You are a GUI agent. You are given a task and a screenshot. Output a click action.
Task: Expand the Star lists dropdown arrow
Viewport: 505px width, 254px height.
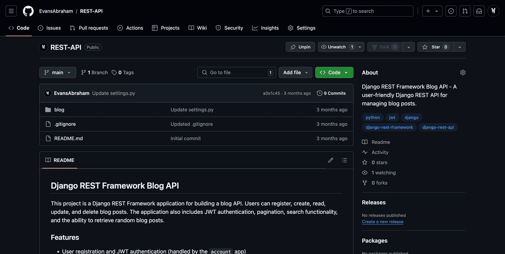pyautogui.click(x=460, y=47)
